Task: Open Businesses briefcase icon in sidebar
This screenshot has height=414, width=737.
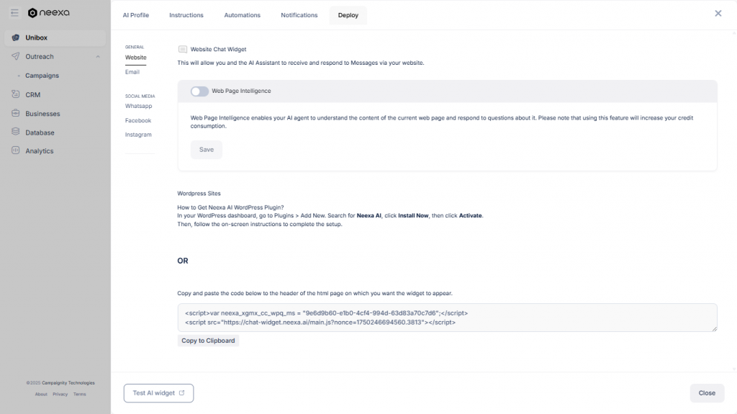Action: (x=16, y=113)
